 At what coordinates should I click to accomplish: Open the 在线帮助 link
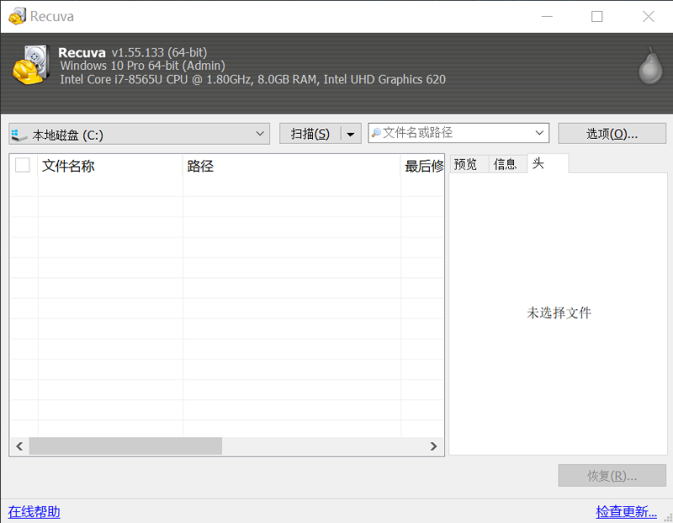pos(34,512)
